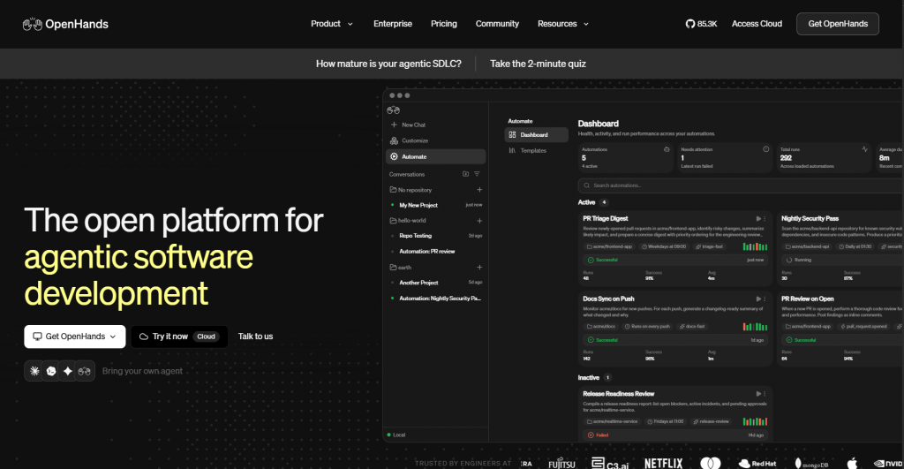Click the alert icon on Needs attention card

coord(765,149)
